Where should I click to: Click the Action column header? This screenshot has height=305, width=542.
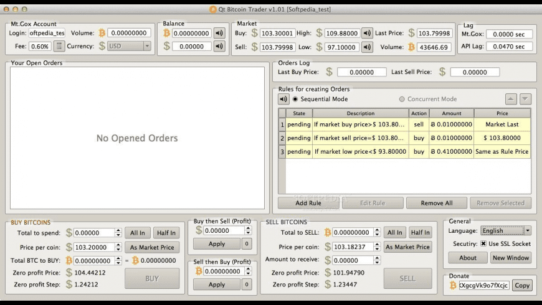coord(419,113)
